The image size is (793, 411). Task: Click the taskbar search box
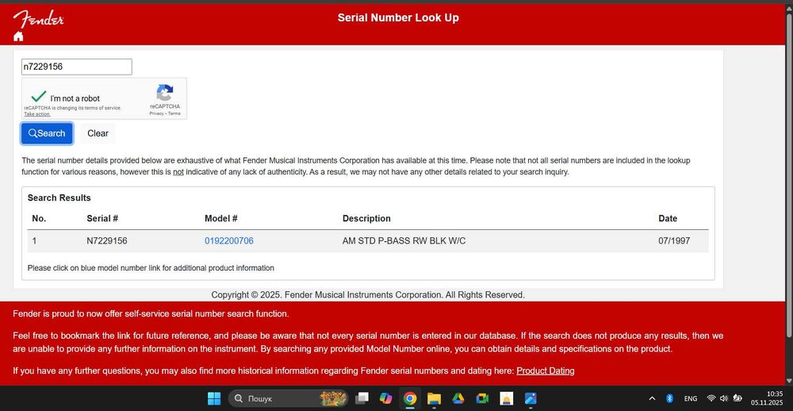click(x=289, y=399)
